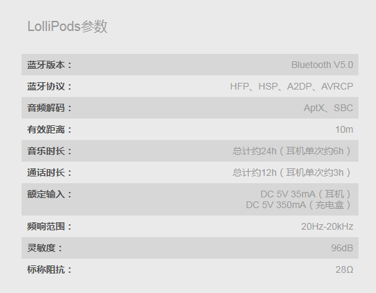Image resolution: width=376 pixels, height=293 pixels.
Task: Click the HFP、HSP、A2DP、AVRCP protocol text
Action: click(292, 87)
